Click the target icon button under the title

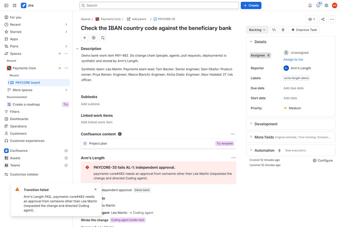[93, 38]
